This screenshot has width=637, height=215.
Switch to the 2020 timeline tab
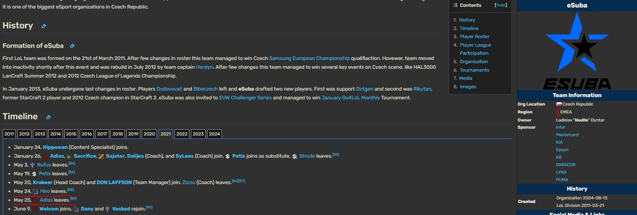pos(149,134)
